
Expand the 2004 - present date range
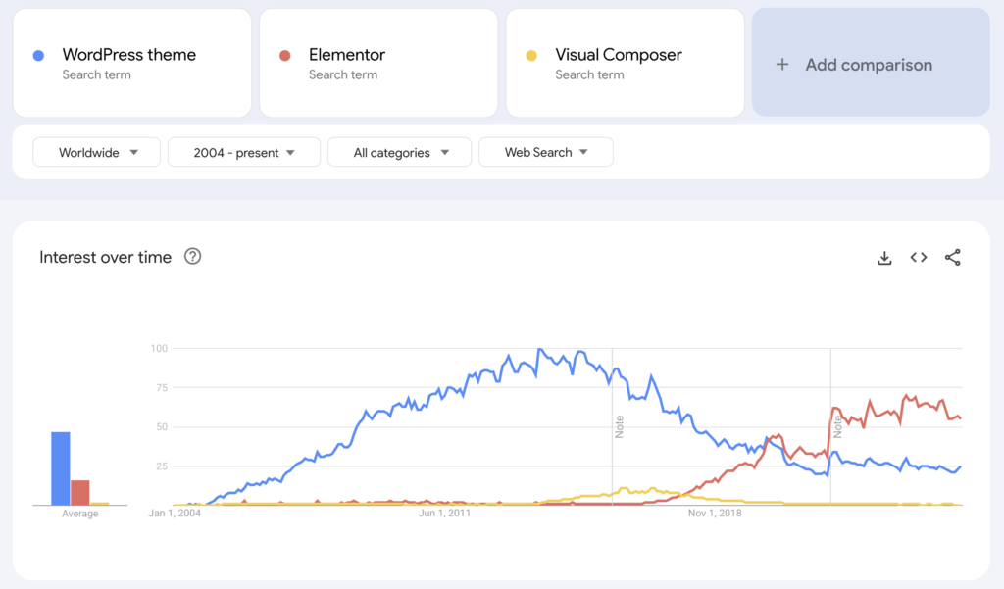pos(244,153)
